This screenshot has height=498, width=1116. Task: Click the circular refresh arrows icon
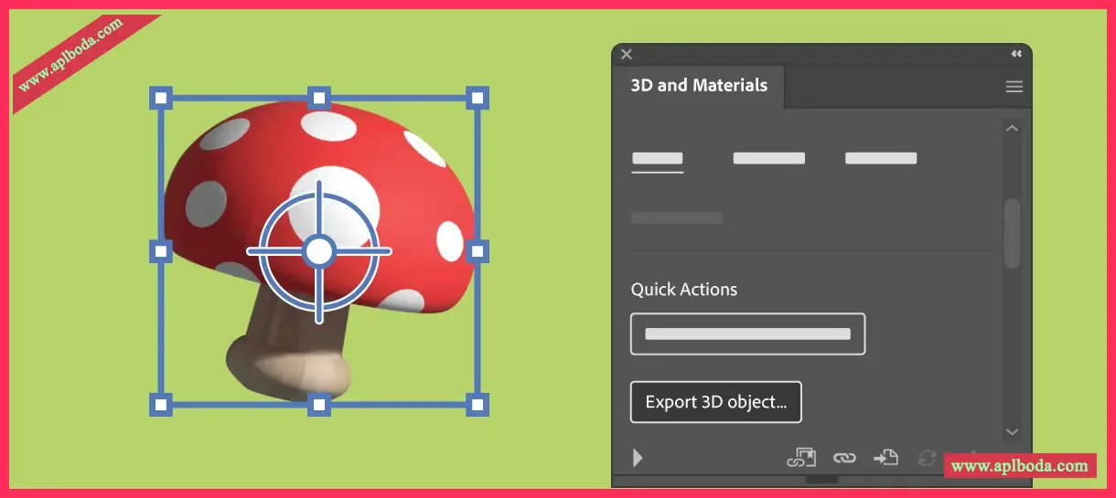pos(927,458)
